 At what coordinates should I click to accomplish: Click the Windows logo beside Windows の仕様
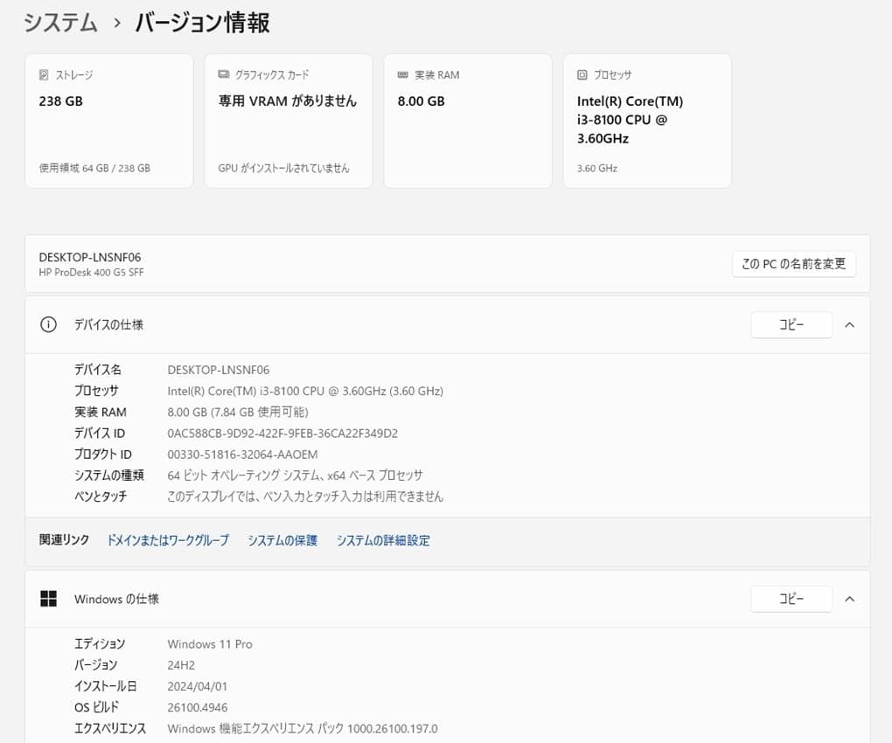[48, 598]
